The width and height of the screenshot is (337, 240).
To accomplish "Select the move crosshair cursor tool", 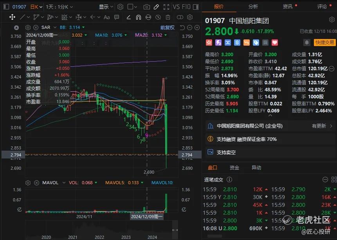I will point(12,17).
